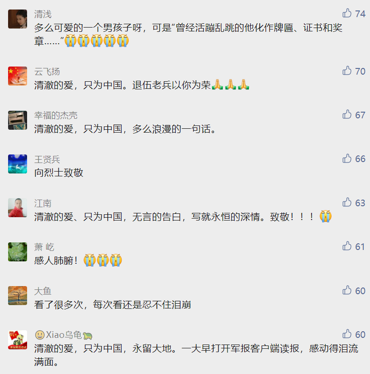Click the like count 74
Viewport: 370px width, 374px height.
[x=360, y=14]
